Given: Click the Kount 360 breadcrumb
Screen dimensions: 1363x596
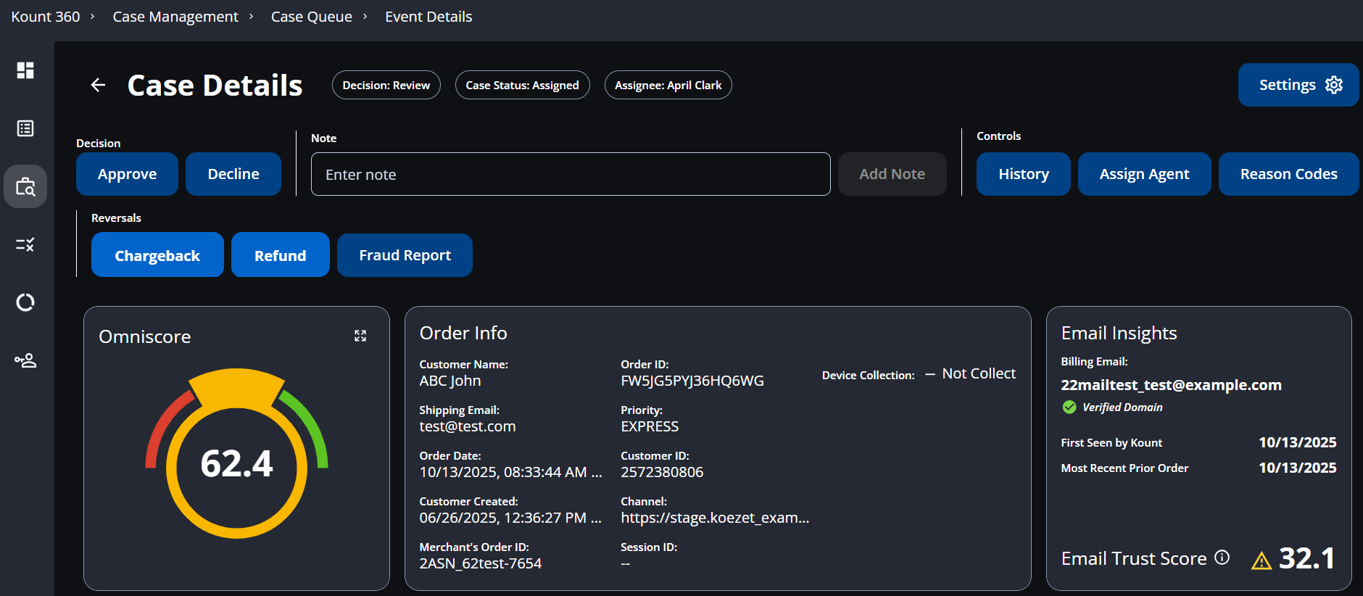Looking at the screenshot, I should 46,17.
